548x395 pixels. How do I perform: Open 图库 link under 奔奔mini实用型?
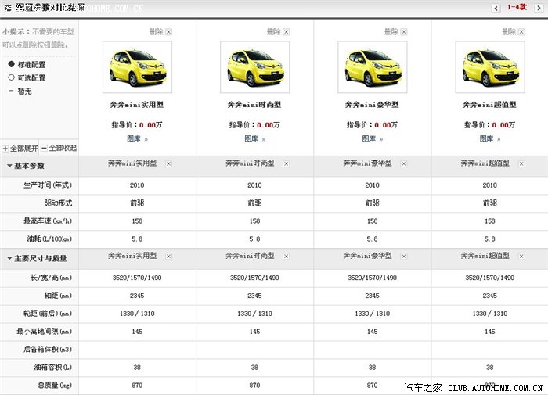137,139
